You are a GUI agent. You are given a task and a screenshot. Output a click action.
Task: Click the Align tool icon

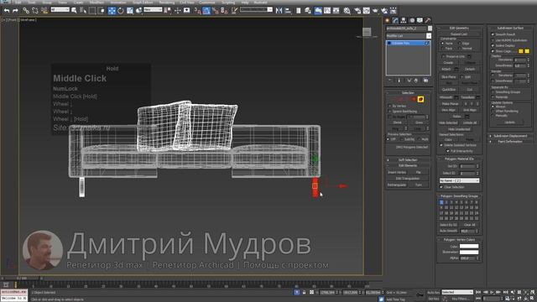pos(288,11)
